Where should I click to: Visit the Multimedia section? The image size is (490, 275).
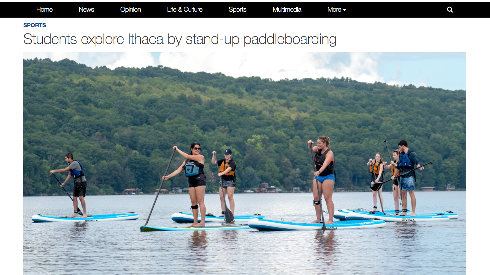click(x=287, y=10)
